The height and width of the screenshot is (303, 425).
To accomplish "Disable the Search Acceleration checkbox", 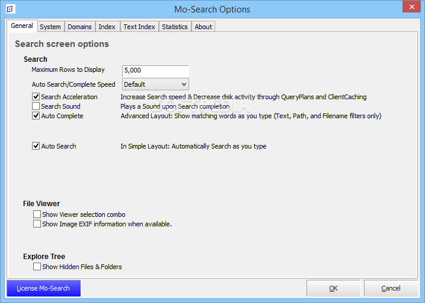I will pyautogui.click(x=36, y=97).
